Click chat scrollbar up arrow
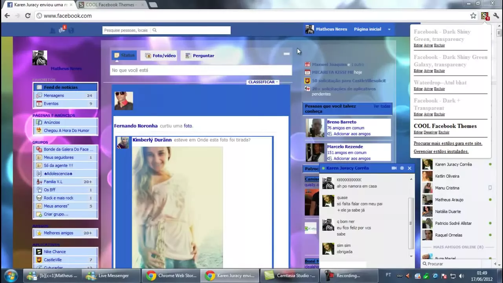The height and width of the screenshot is (283, 503). (x=411, y=179)
